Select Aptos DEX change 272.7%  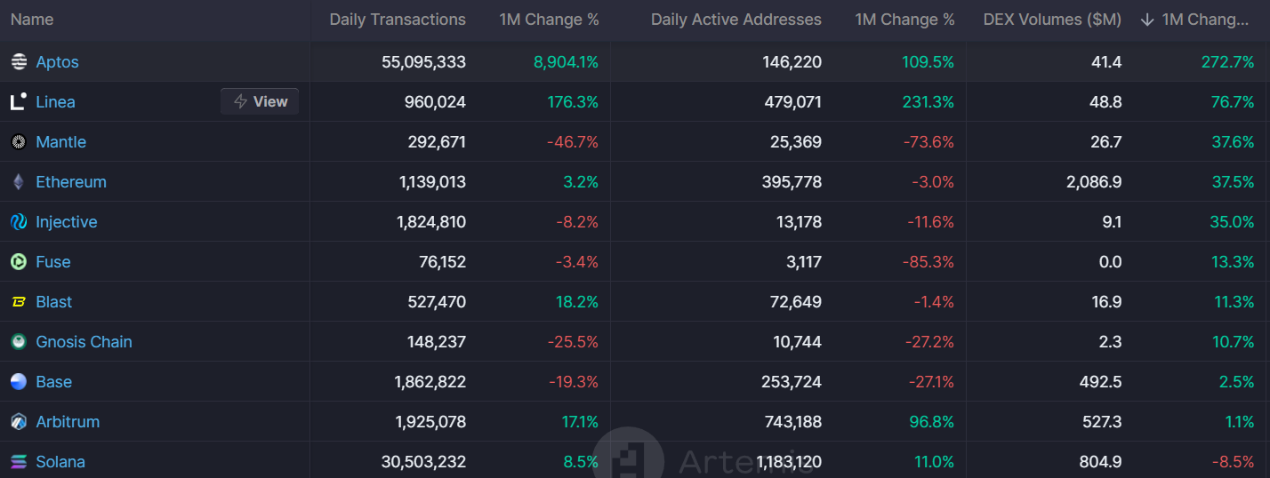point(1227,62)
